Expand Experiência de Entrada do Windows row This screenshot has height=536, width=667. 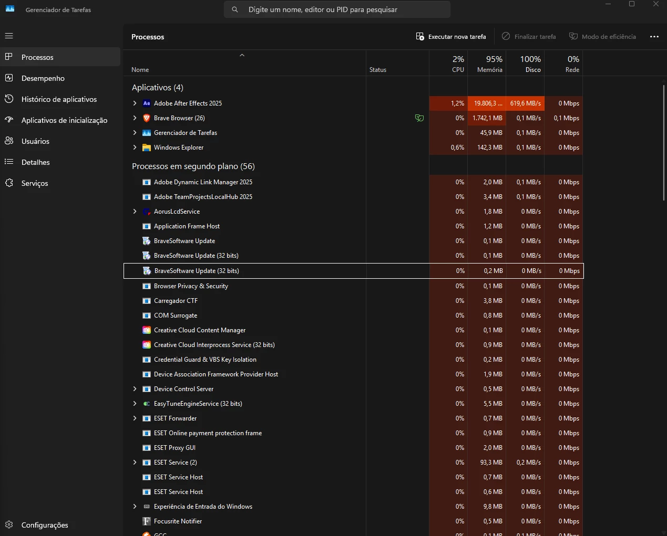tap(135, 507)
